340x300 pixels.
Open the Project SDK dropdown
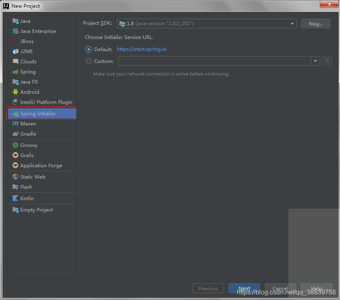207,24
